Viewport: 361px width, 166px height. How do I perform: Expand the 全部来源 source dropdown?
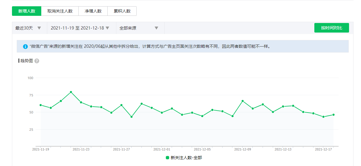coord(139,28)
